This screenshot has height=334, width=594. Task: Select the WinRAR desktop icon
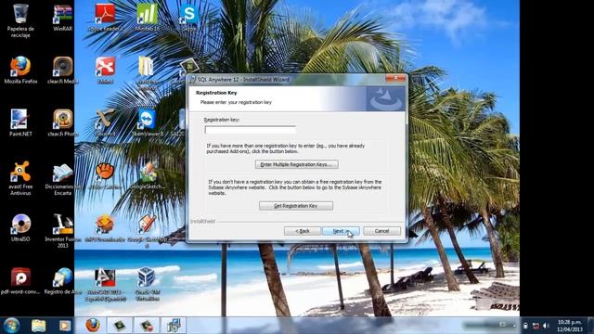pyautogui.click(x=62, y=19)
